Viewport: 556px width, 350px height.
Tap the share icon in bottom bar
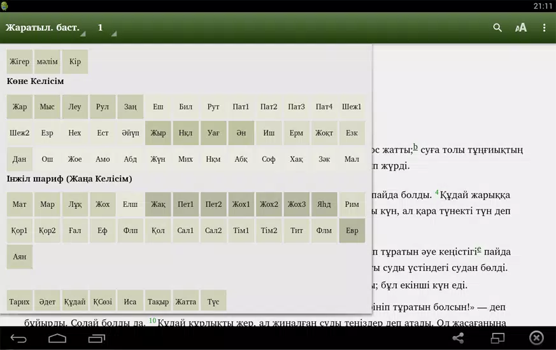tap(458, 338)
